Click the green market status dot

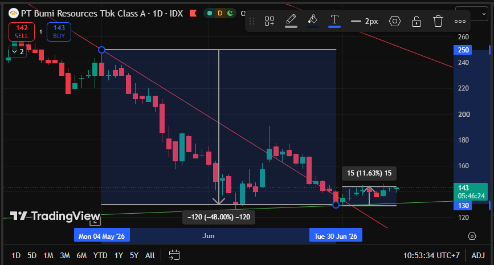[x=210, y=13]
